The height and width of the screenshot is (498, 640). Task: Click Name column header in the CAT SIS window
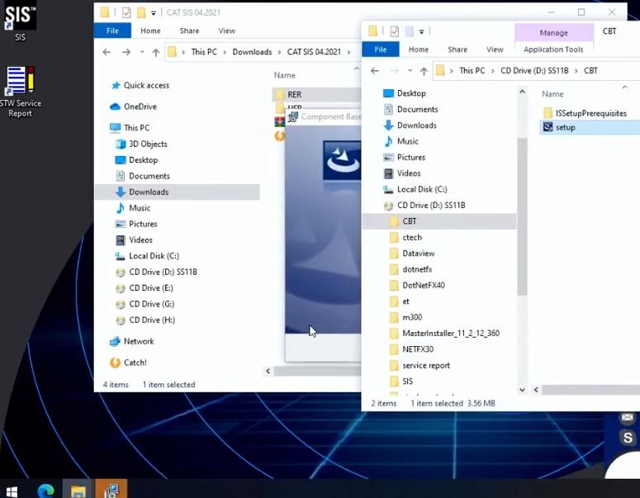tap(284, 75)
